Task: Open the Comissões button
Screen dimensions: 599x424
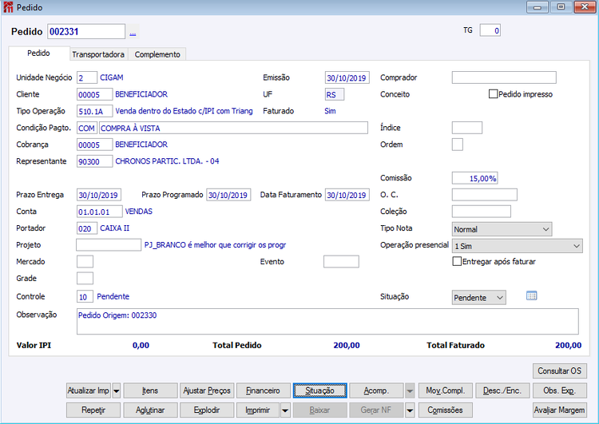Action: coord(446,410)
